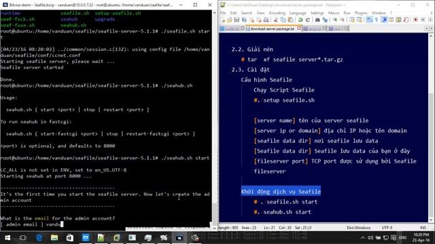This screenshot has height=244, width=435.
Task: Undo with the green arrow icon
Action: coord(300,20)
